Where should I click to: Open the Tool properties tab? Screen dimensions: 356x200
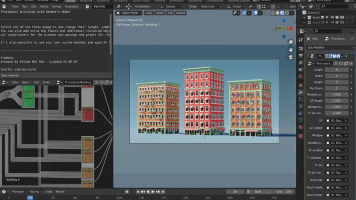tap(301, 40)
